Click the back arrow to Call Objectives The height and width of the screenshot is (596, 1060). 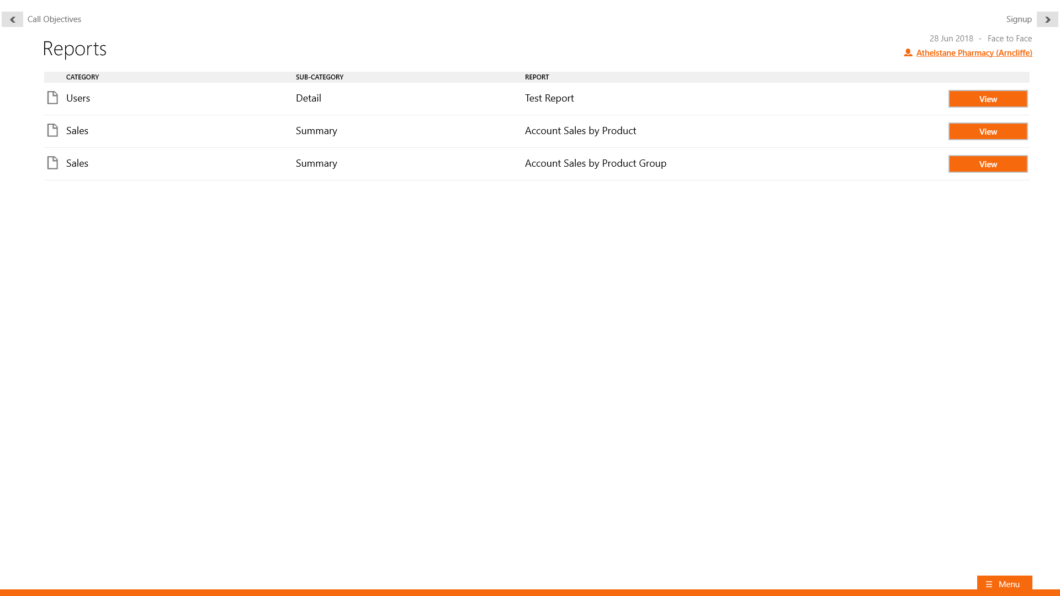pyautogui.click(x=12, y=19)
